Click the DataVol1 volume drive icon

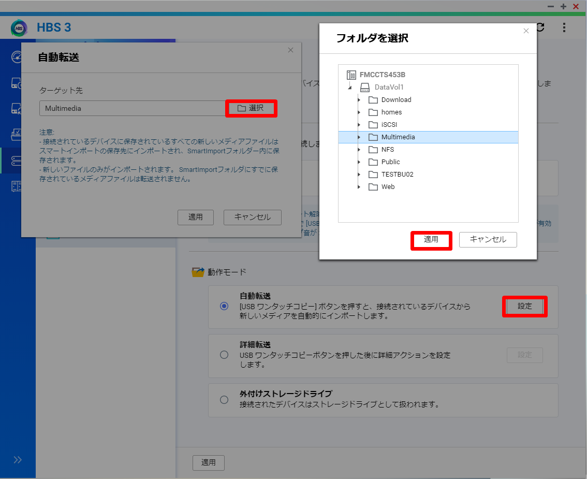pos(365,88)
